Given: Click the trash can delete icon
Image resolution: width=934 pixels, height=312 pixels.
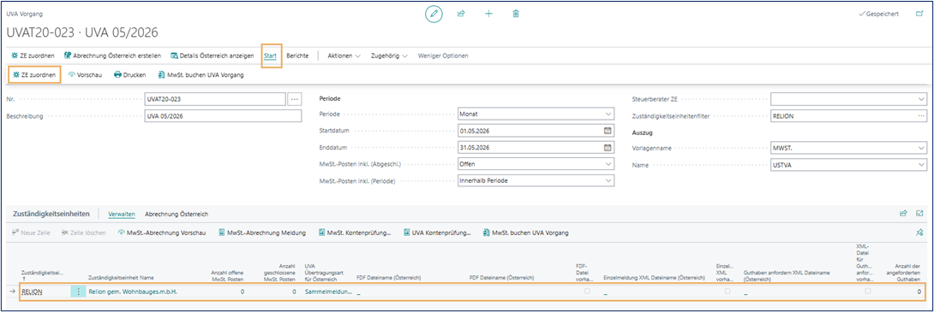Looking at the screenshot, I should point(516,14).
